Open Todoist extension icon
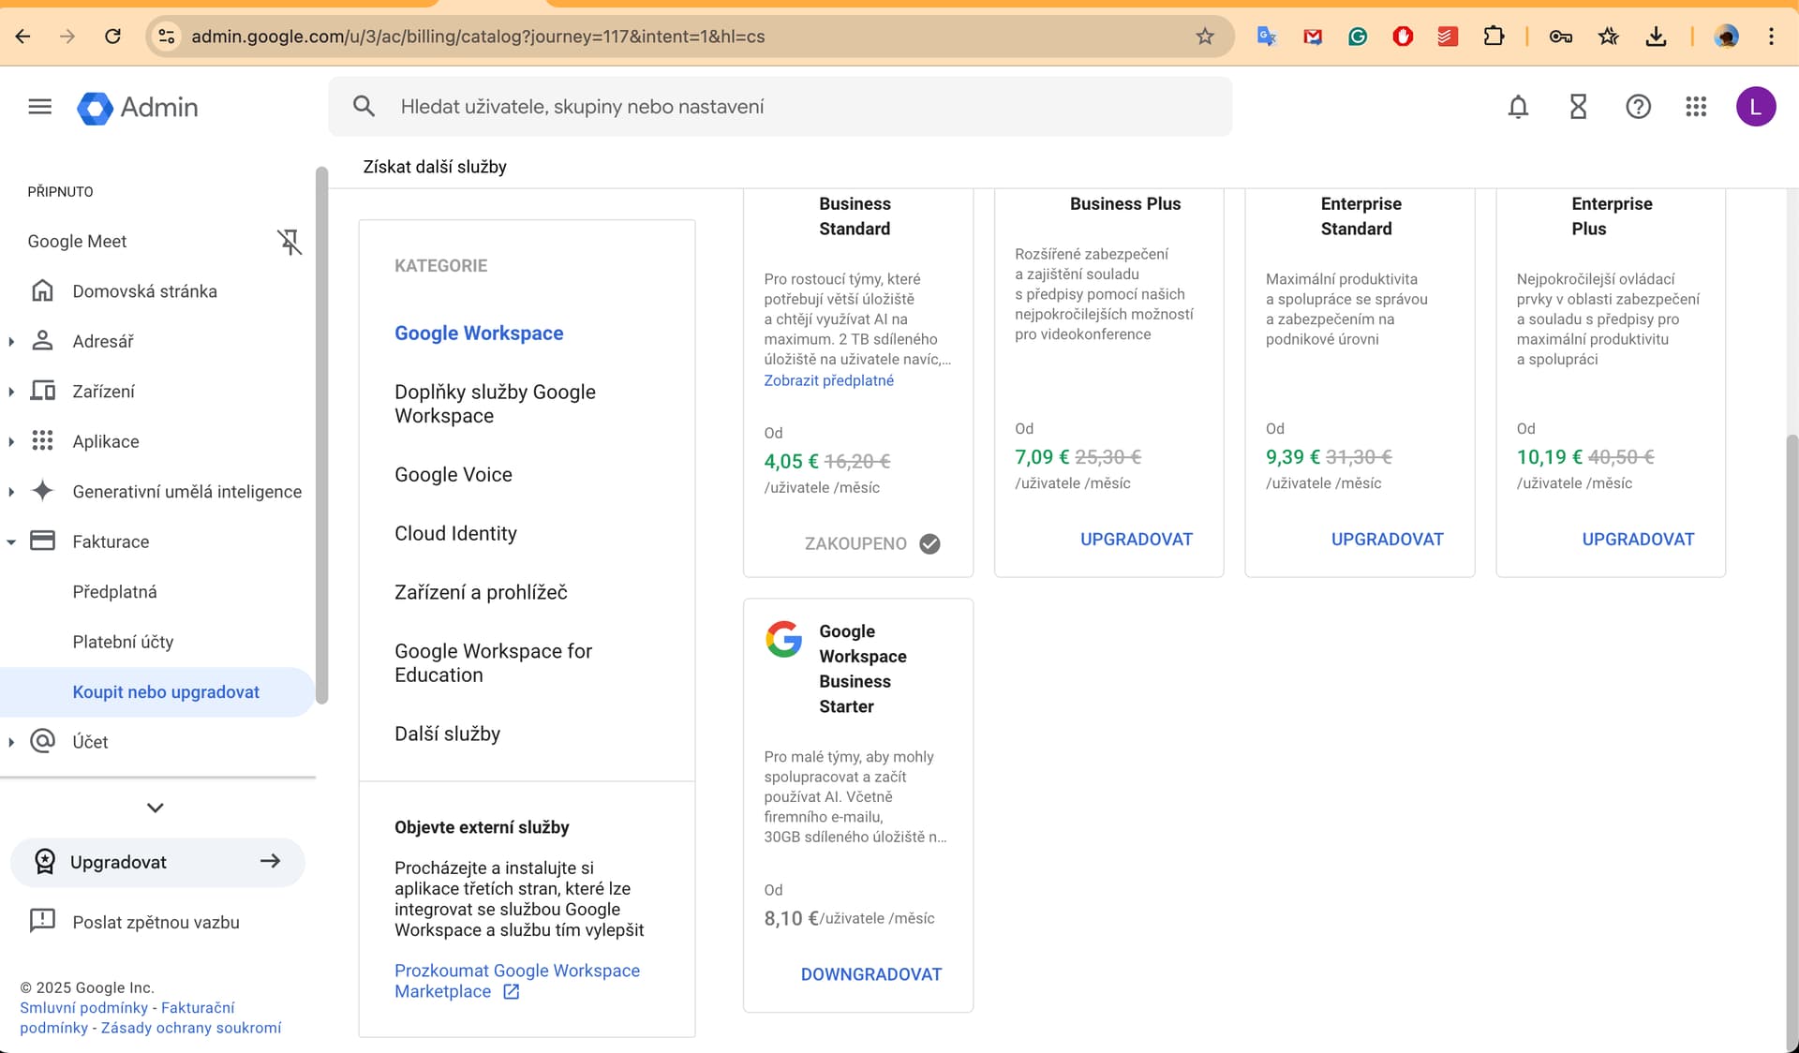 click(x=1448, y=37)
